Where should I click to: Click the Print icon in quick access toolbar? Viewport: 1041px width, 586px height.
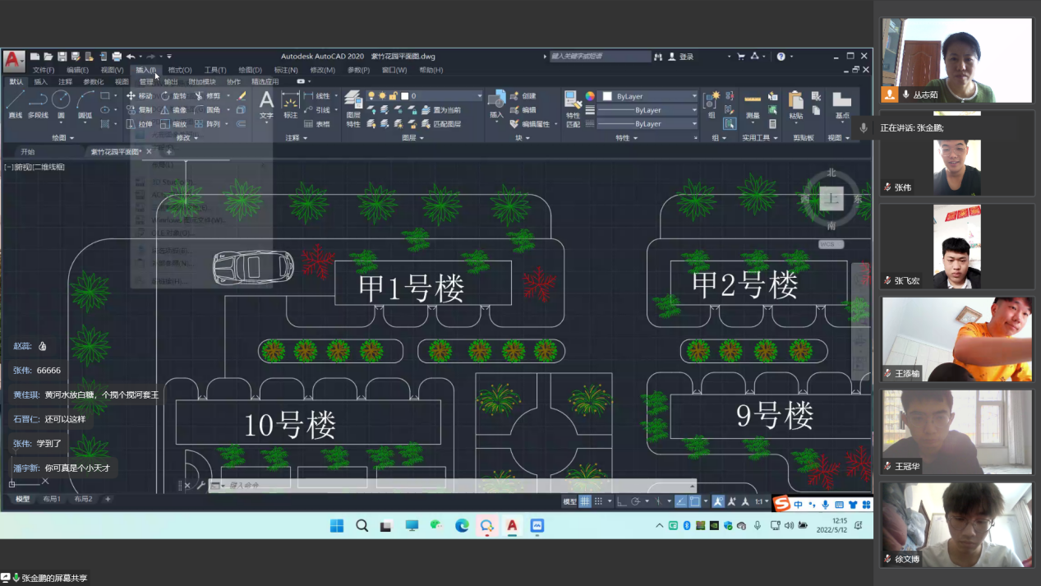point(117,57)
